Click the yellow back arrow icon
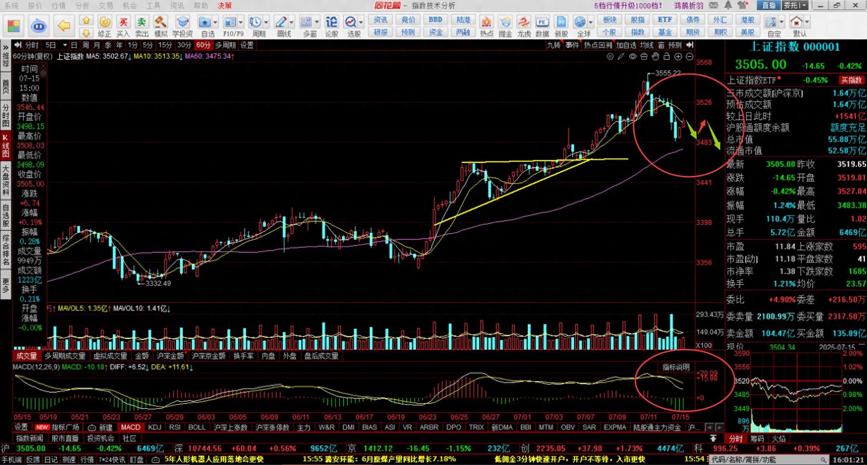Image resolution: width=867 pixels, height=465 pixels. point(64,26)
